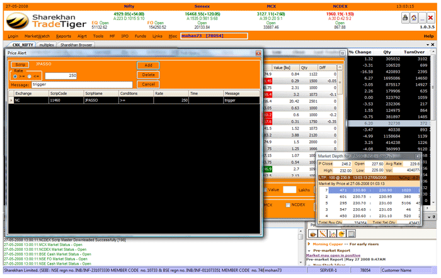
Task: Open the Tools menu
Action: tap(98, 36)
